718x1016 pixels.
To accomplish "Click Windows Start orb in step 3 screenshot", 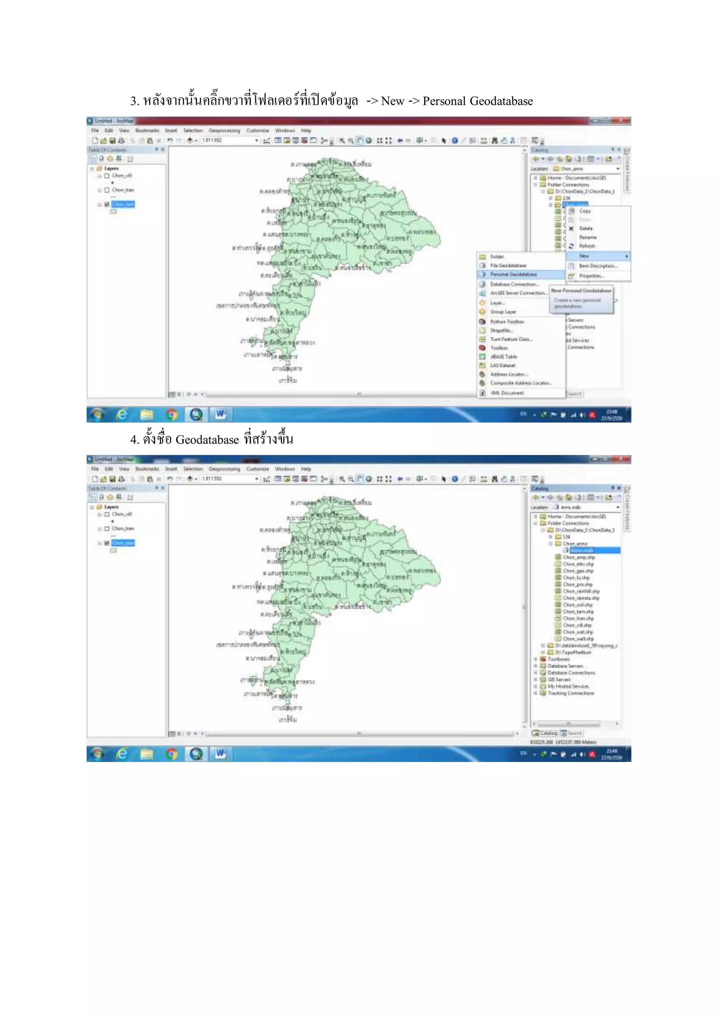I will click(97, 415).
